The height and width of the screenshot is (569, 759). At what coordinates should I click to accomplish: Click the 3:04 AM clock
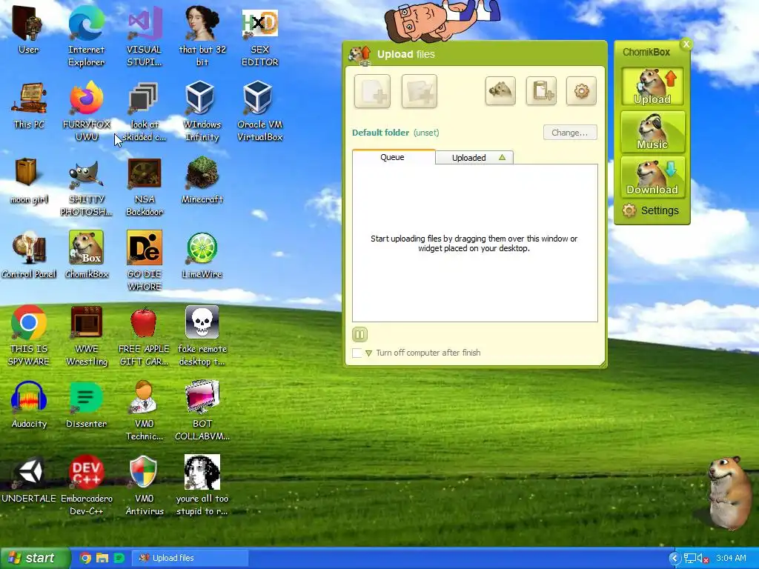[731, 559]
